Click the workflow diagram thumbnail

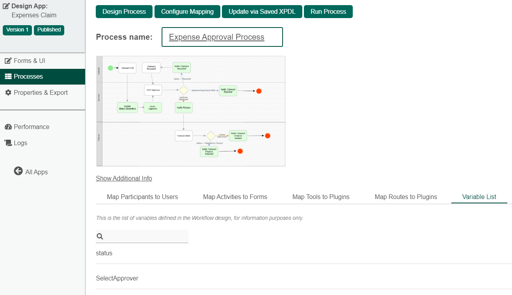191,111
